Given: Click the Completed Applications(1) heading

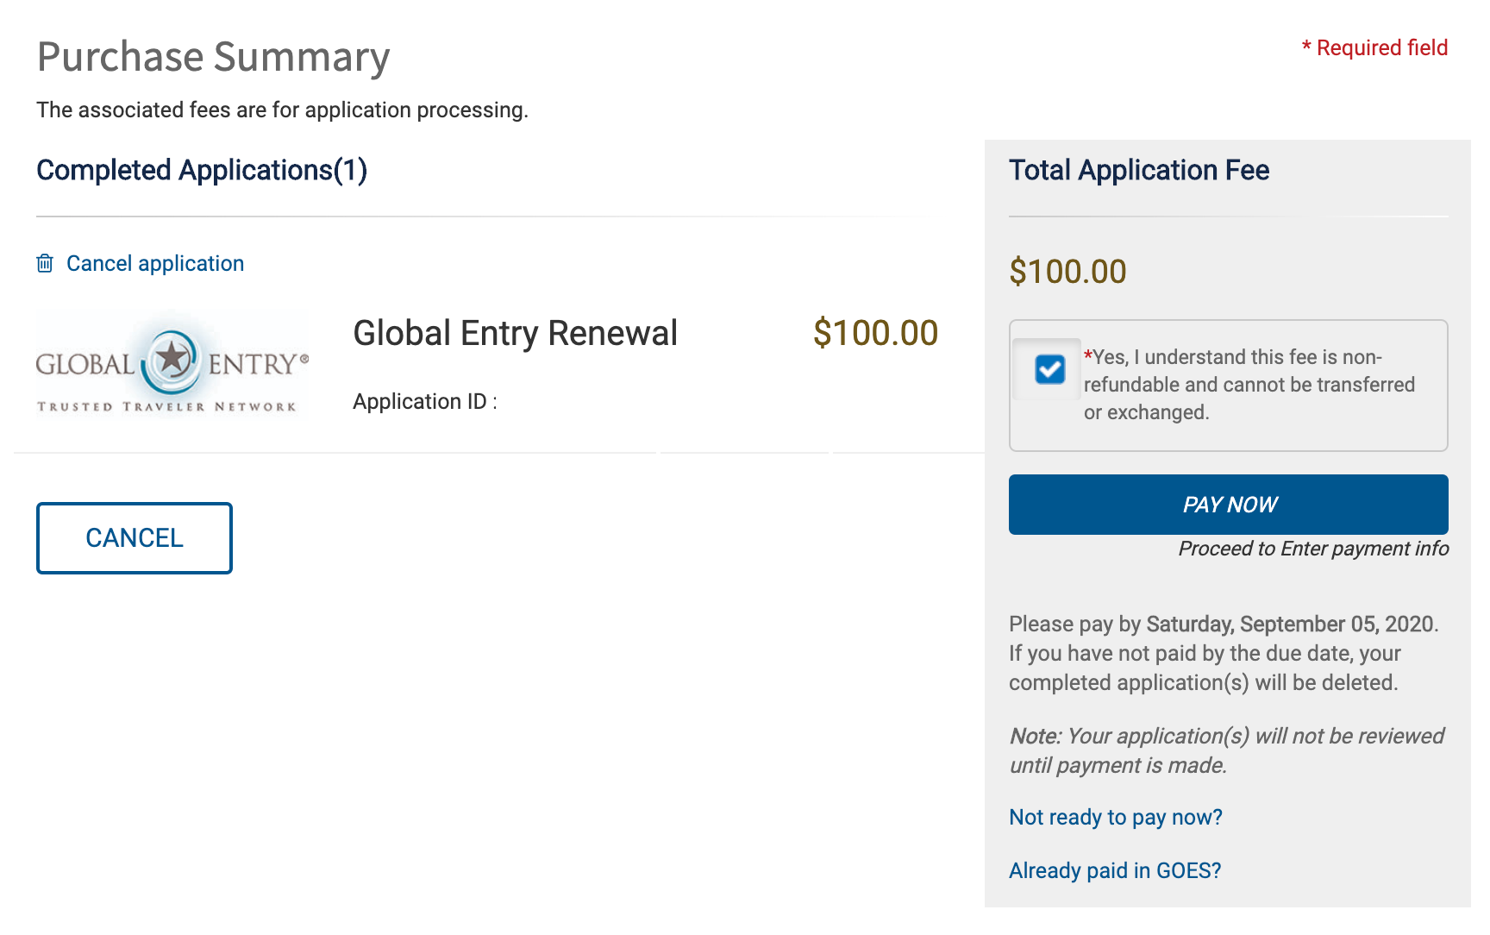Looking at the screenshot, I should coord(202,170).
